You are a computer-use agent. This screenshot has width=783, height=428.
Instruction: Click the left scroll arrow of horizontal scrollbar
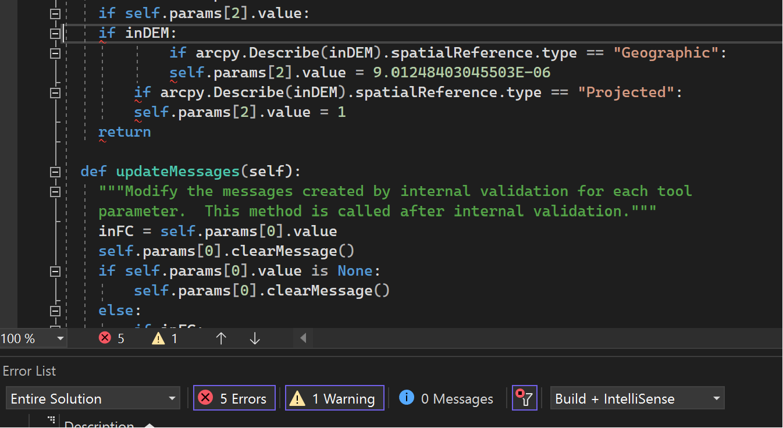(x=303, y=338)
